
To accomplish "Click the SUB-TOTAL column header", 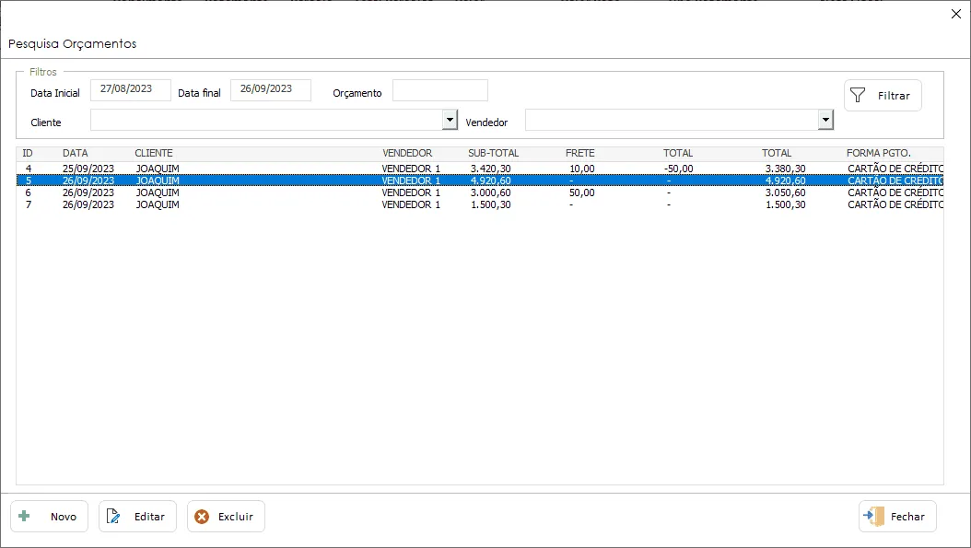I will 494,153.
